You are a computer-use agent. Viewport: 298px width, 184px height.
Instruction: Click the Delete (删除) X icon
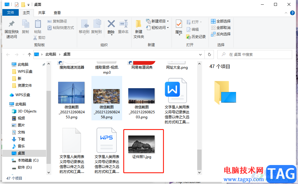(111, 24)
